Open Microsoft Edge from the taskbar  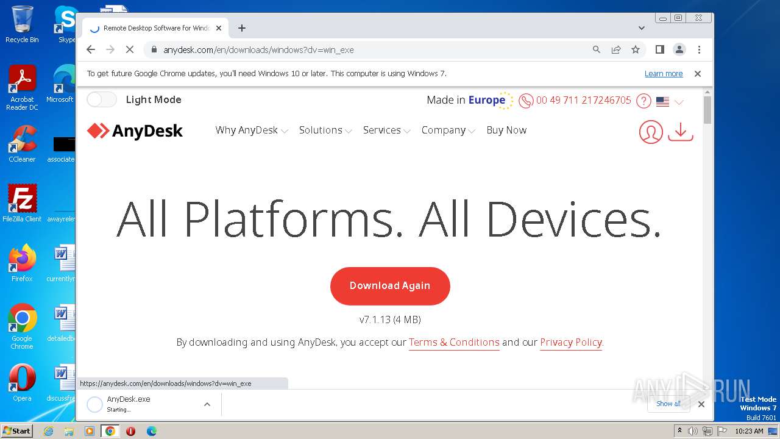(151, 431)
